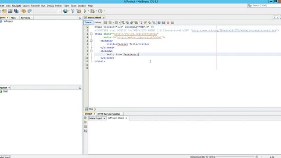
Task: Click the Debug Project toolbar icon
Action: 93,11
